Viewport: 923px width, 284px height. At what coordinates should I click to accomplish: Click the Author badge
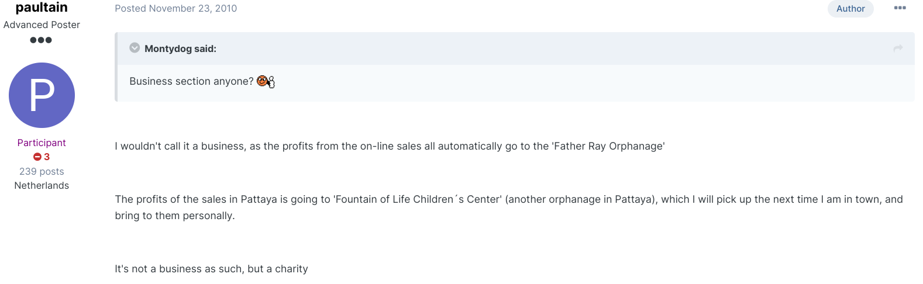850,9
